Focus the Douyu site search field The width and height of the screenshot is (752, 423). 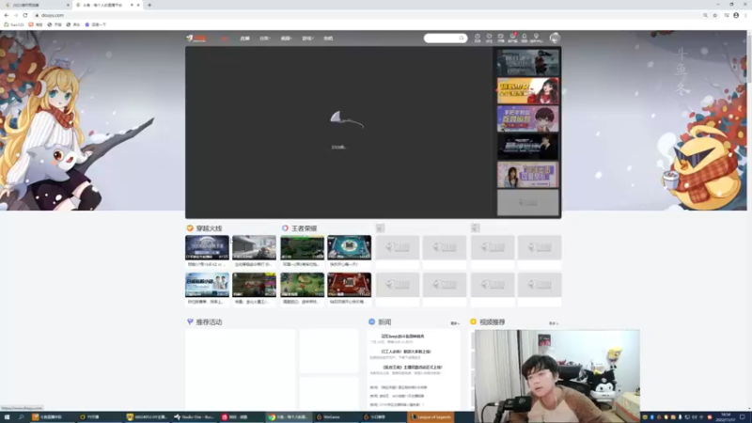(x=445, y=38)
